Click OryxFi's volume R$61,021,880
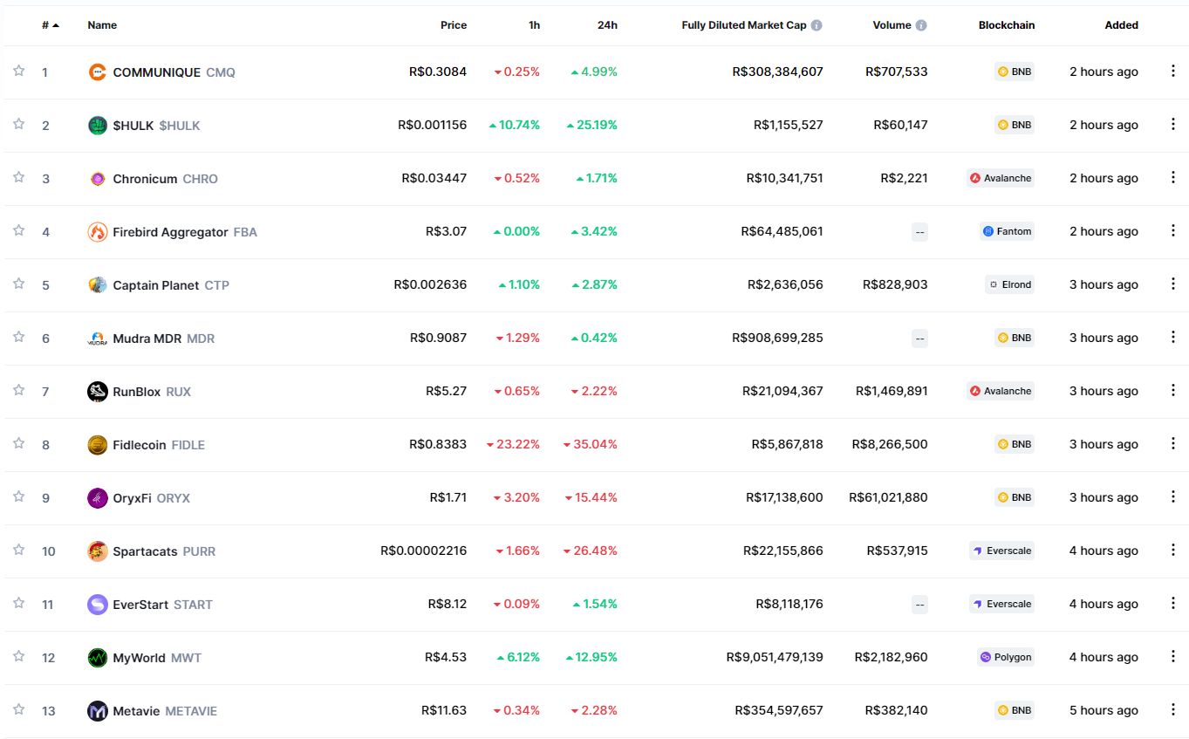Image resolution: width=1189 pixels, height=739 pixels. [888, 497]
